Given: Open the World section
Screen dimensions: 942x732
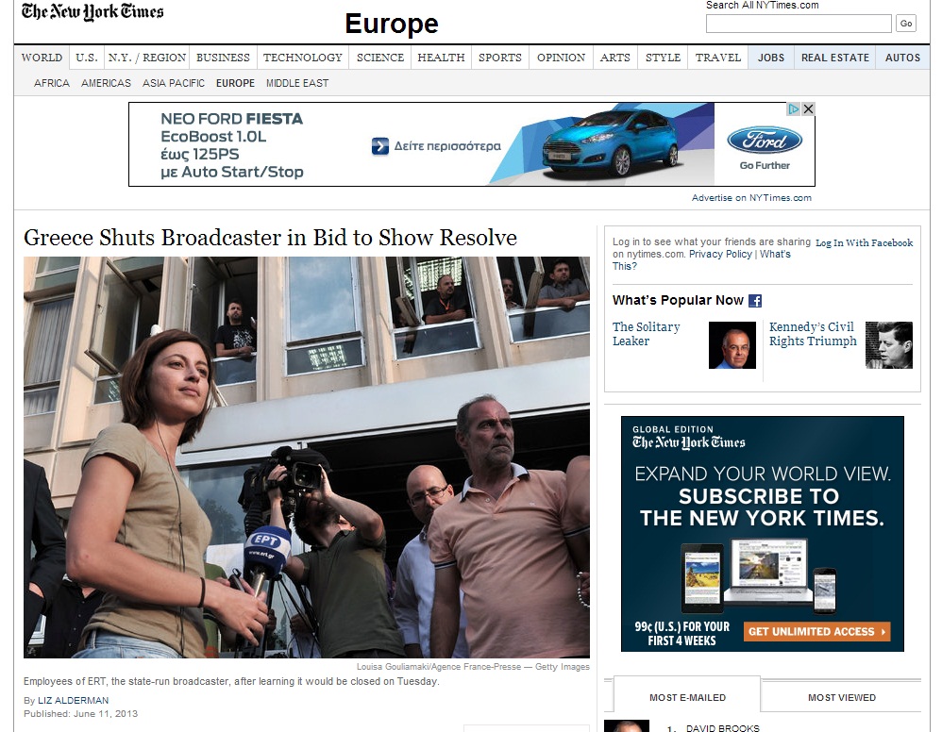Looking at the screenshot, I should (42, 58).
